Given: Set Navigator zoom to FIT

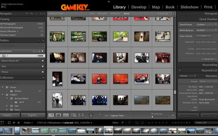Looking at the screenshot, I should coord(27,14).
